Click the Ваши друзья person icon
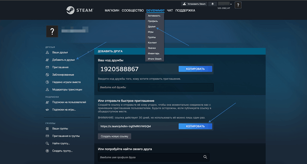 47,53
